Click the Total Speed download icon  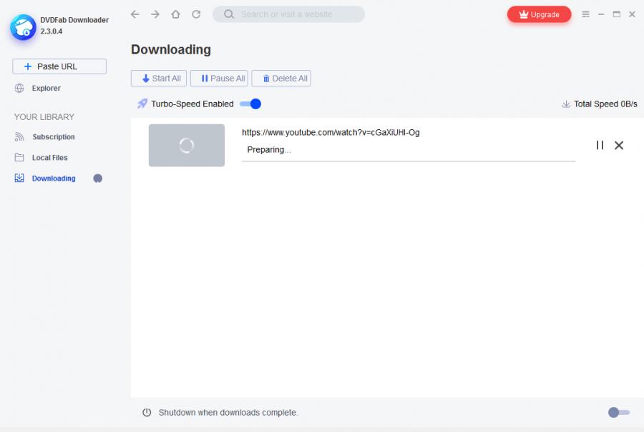[566, 104]
